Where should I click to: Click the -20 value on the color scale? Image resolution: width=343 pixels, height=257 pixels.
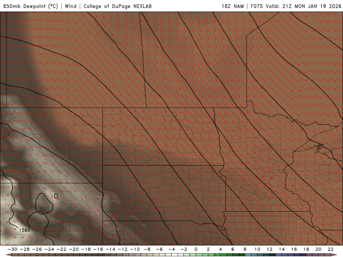click(73, 249)
